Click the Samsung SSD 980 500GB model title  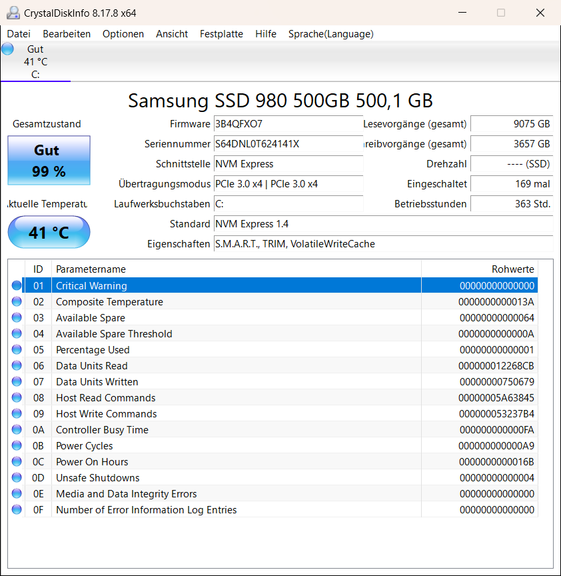(280, 100)
